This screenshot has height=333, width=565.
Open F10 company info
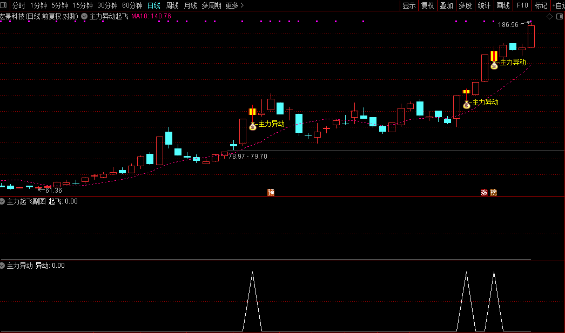[522, 5]
